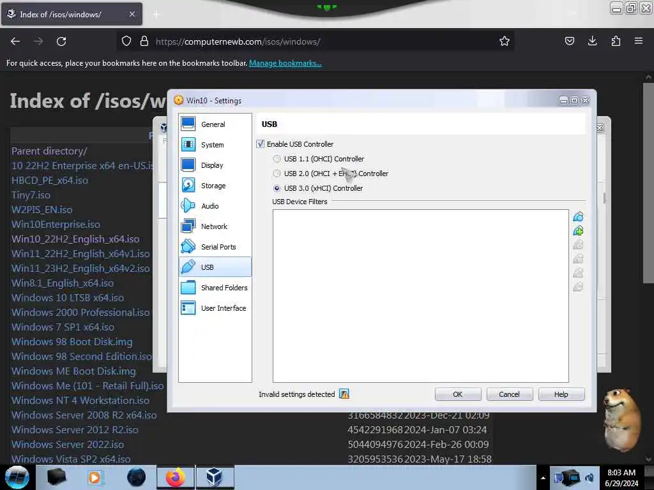Cancel the Win10 settings dialog
Viewport: 654px width, 490px height.
509,394
